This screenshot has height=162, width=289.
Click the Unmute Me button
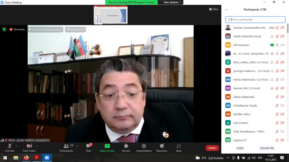pos(267,148)
